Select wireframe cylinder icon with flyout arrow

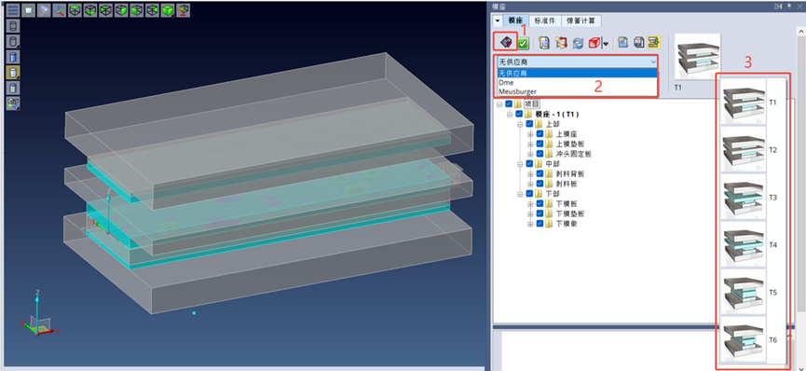(x=13, y=41)
